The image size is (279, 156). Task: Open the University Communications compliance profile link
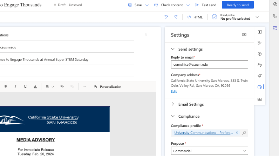[x=204, y=133]
